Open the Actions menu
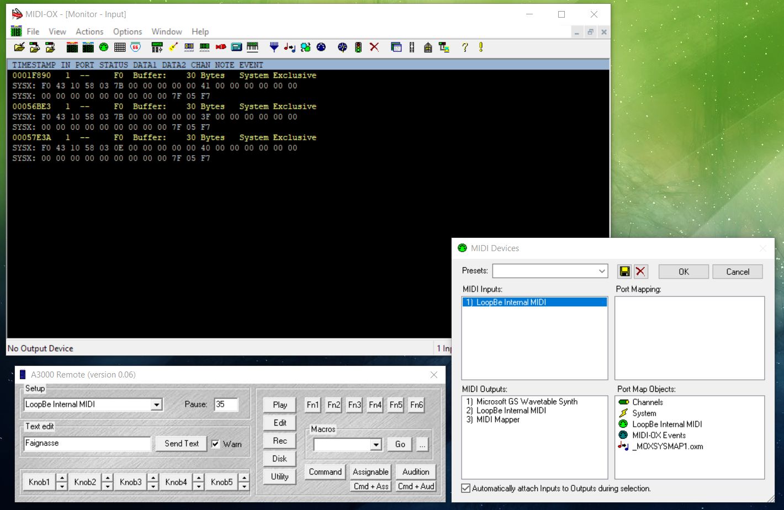 pyautogui.click(x=89, y=32)
